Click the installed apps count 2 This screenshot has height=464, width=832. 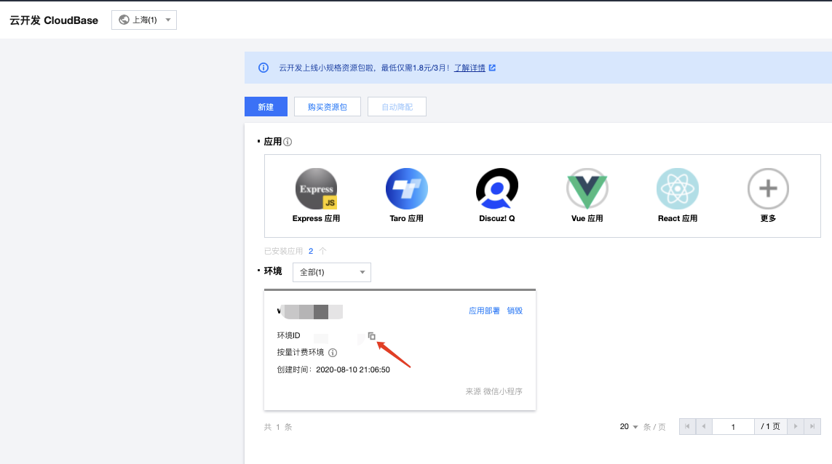311,251
